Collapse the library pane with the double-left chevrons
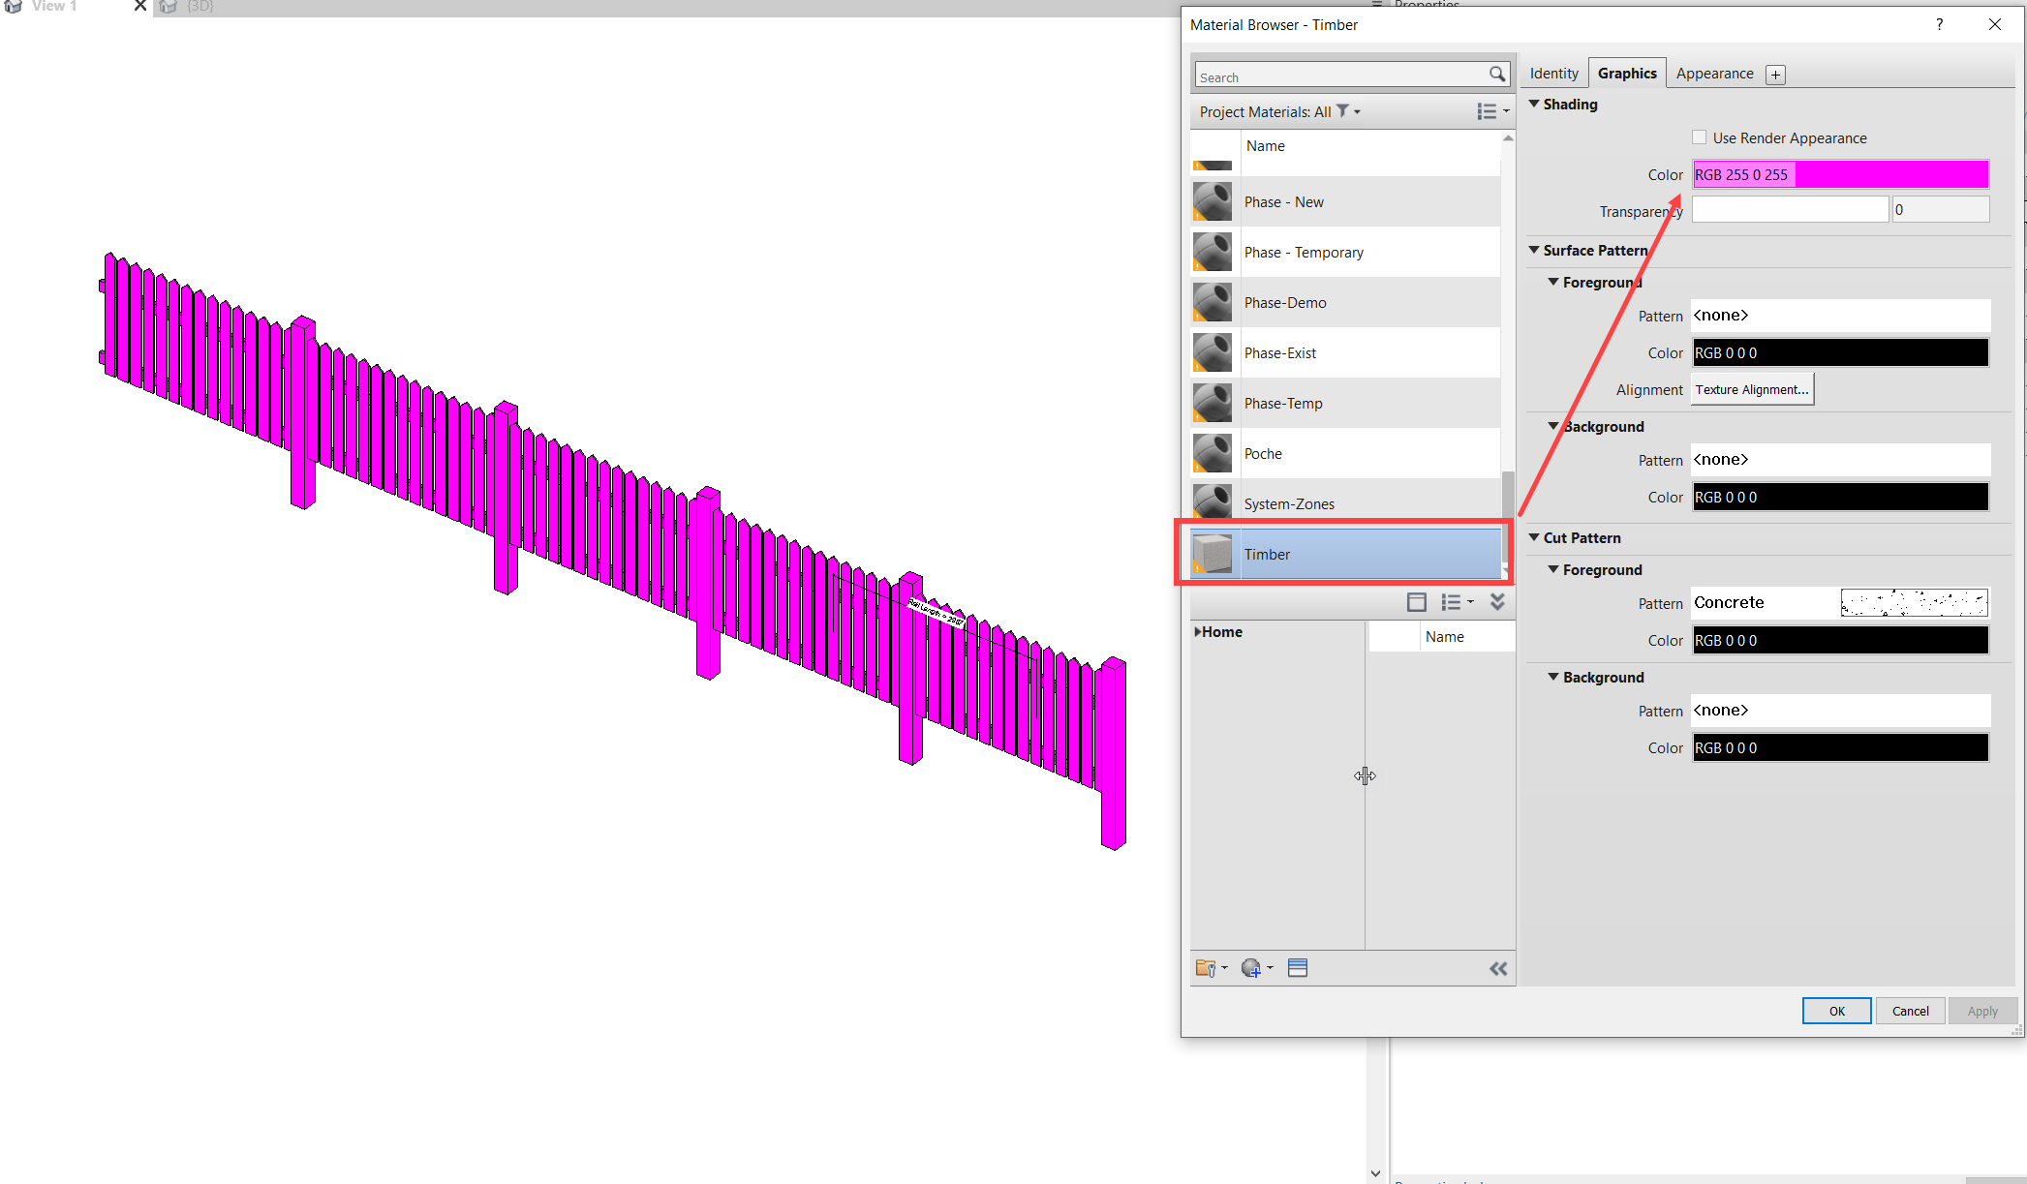2027x1184 pixels. (1498, 968)
